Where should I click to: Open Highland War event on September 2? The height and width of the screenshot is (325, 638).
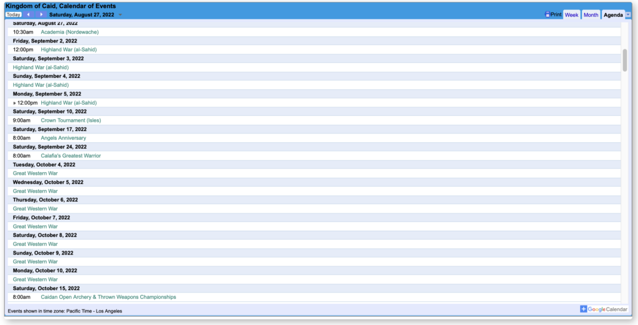click(x=69, y=50)
